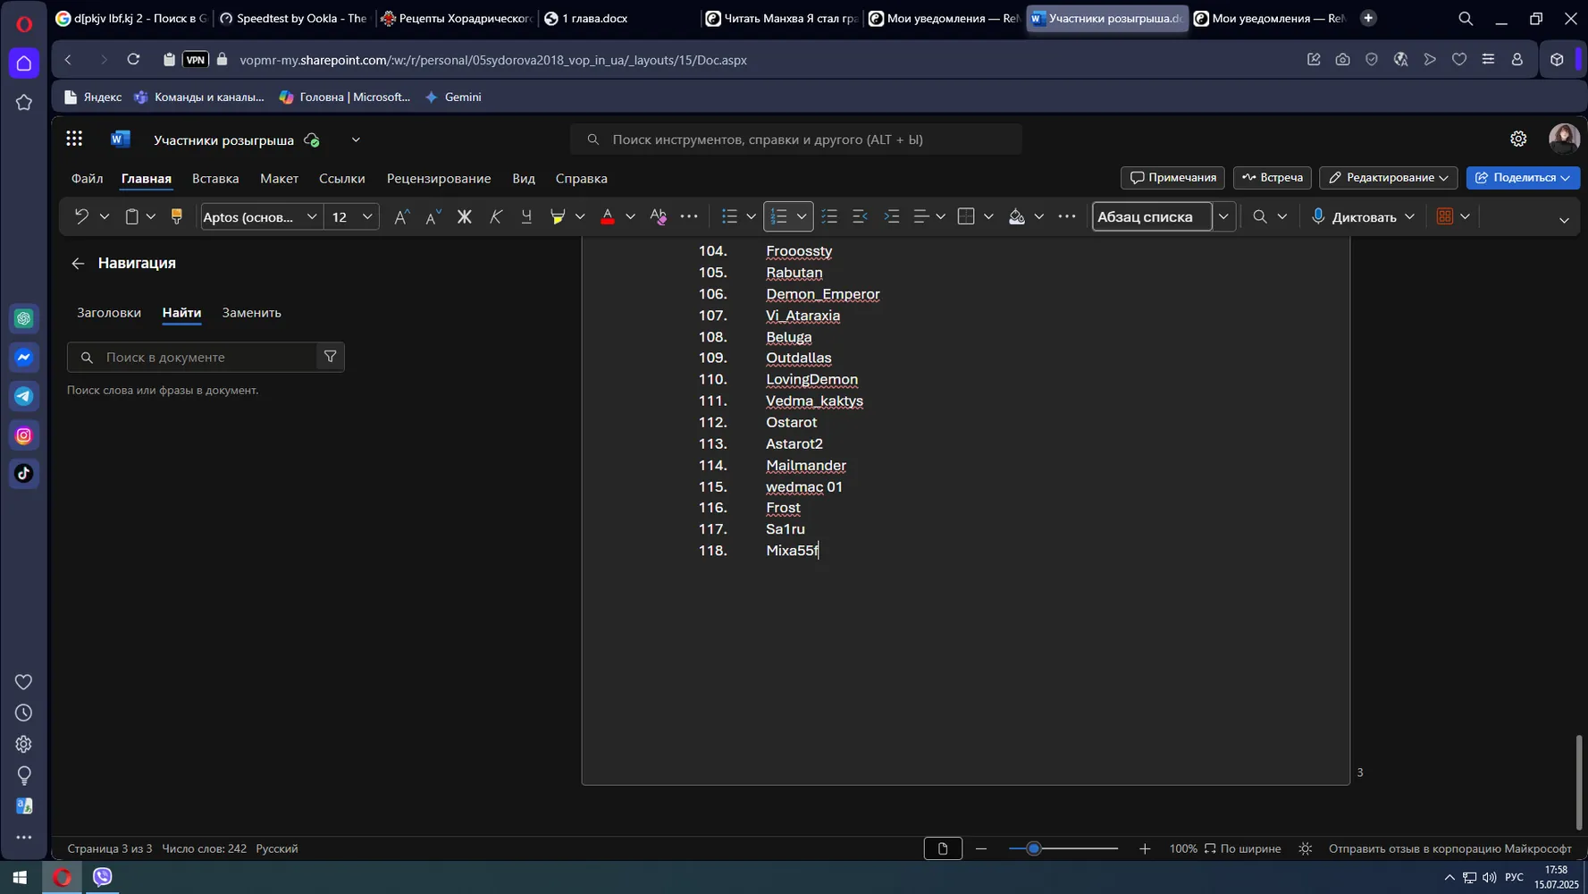Toggle italic formatting with the К button
1588x894 pixels.
[495, 216]
